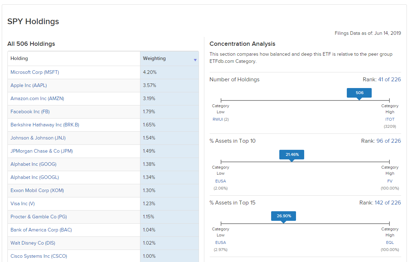Screen dimensions: 409x262
Task: Open the FV category high link
Action: [390, 181]
